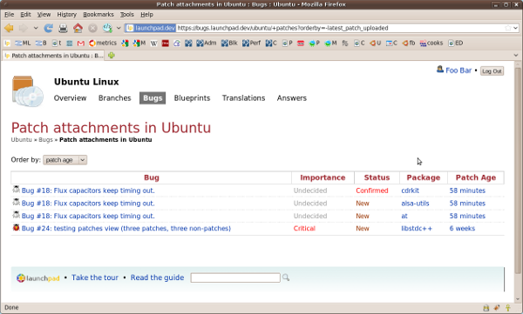Viewport: 523px width, 314px height.
Task: Open a new tab with plus icon
Action: click(112, 56)
